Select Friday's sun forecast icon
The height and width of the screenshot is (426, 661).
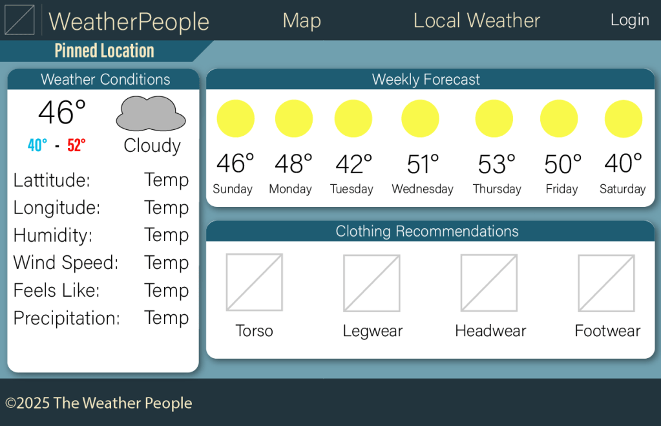(x=559, y=119)
